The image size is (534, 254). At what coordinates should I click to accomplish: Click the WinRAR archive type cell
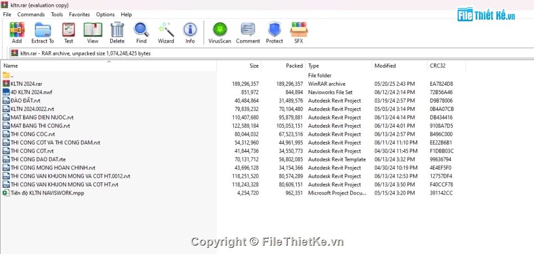click(327, 84)
